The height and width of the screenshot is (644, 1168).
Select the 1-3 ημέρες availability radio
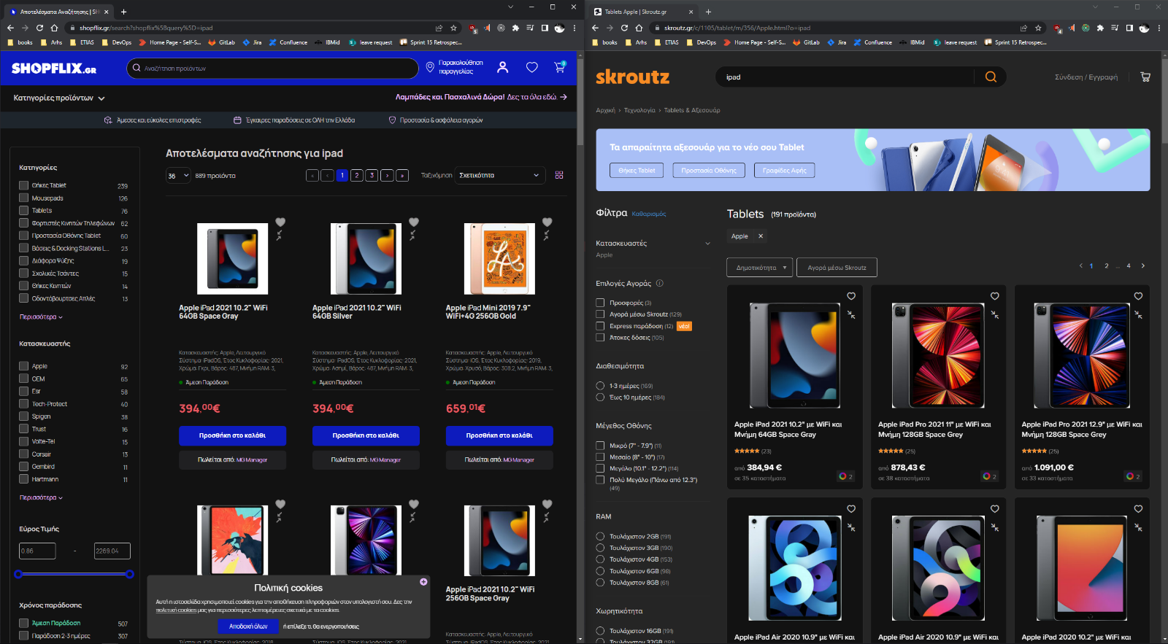tap(600, 386)
